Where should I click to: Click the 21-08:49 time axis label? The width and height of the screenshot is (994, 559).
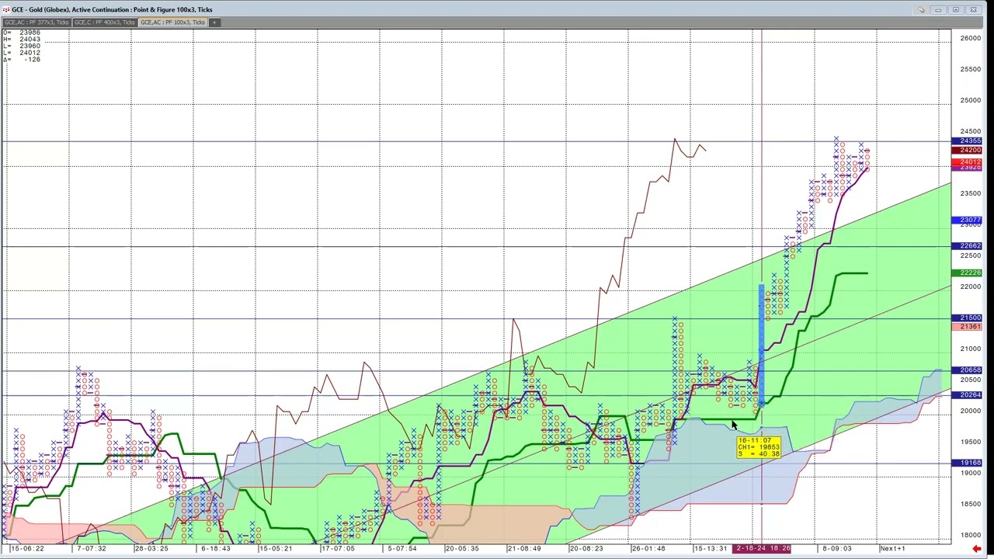point(524,549)
